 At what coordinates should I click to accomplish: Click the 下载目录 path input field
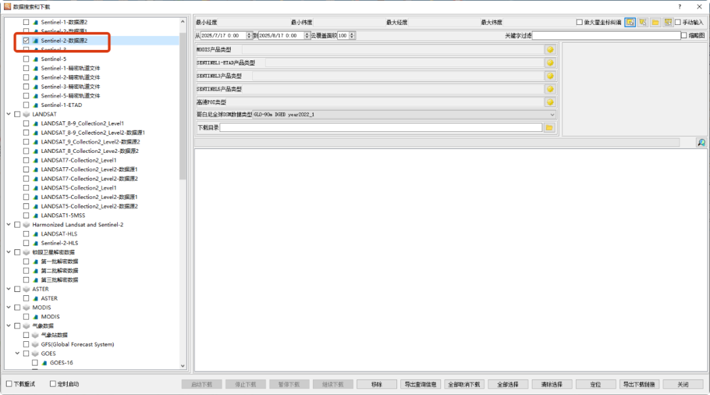pos(381,128)
